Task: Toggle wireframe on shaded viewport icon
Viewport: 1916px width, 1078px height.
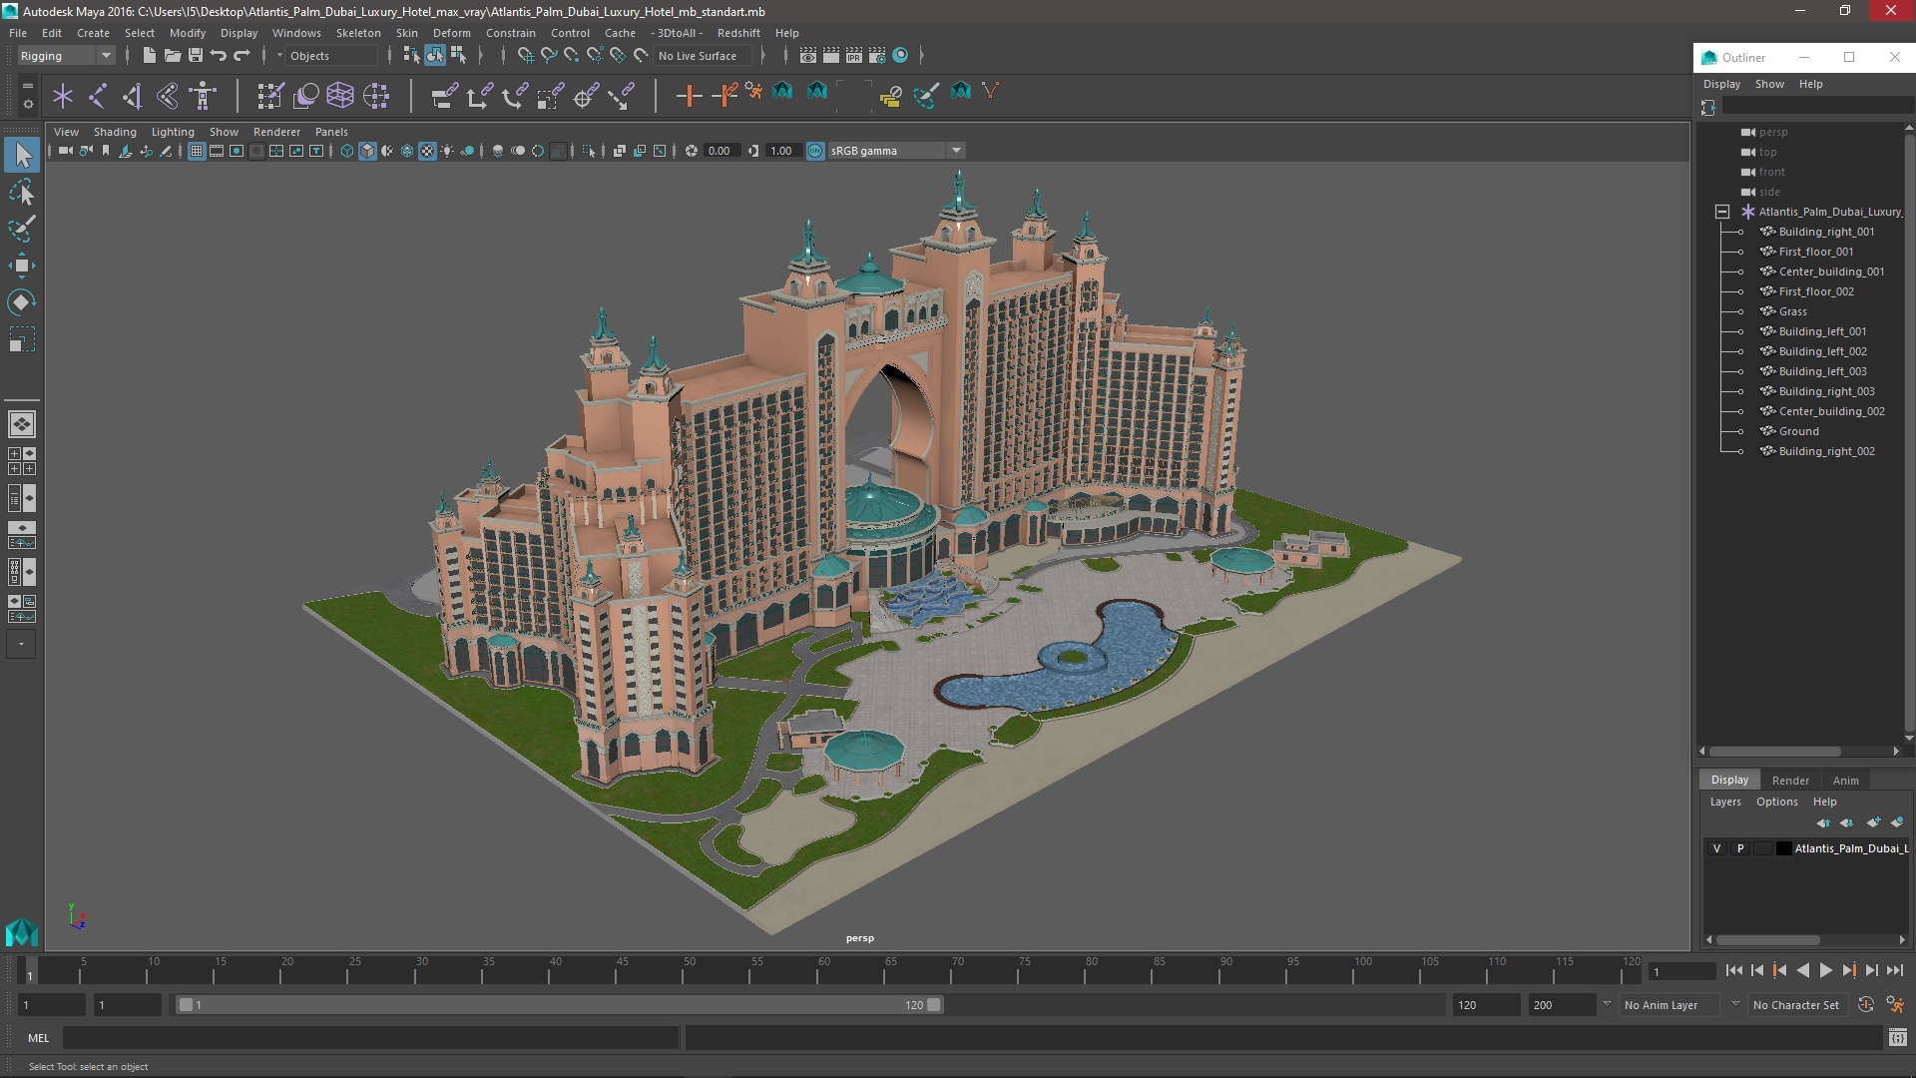Action: pos(407,151)
